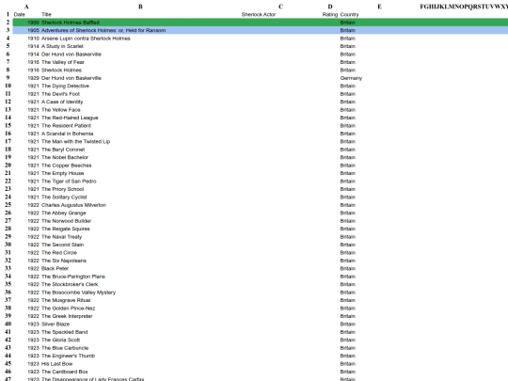The width and height of the screenshot is (508, 381).
Task: Click 'The Blue Carbuncle' cell
Action: pyautogui.click(x=65, y=348)
